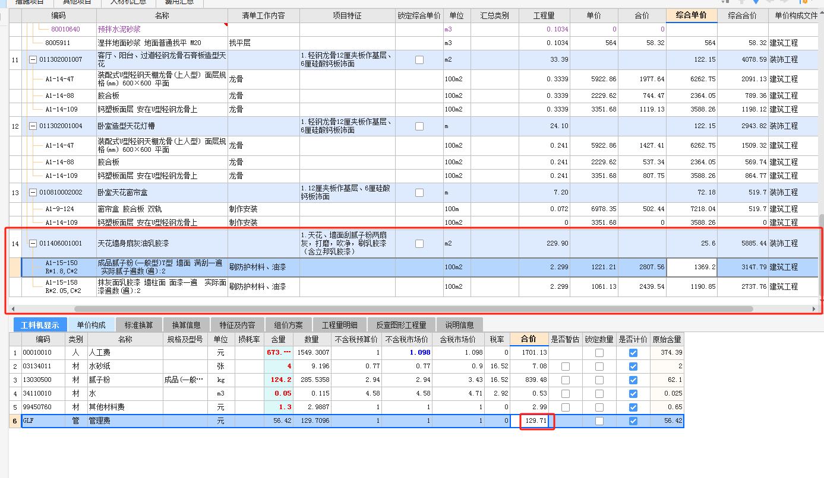This screenshot has width=824, height=478.
Task: Edit the 综合单价 field showing 1369.2
Action: 692,267
